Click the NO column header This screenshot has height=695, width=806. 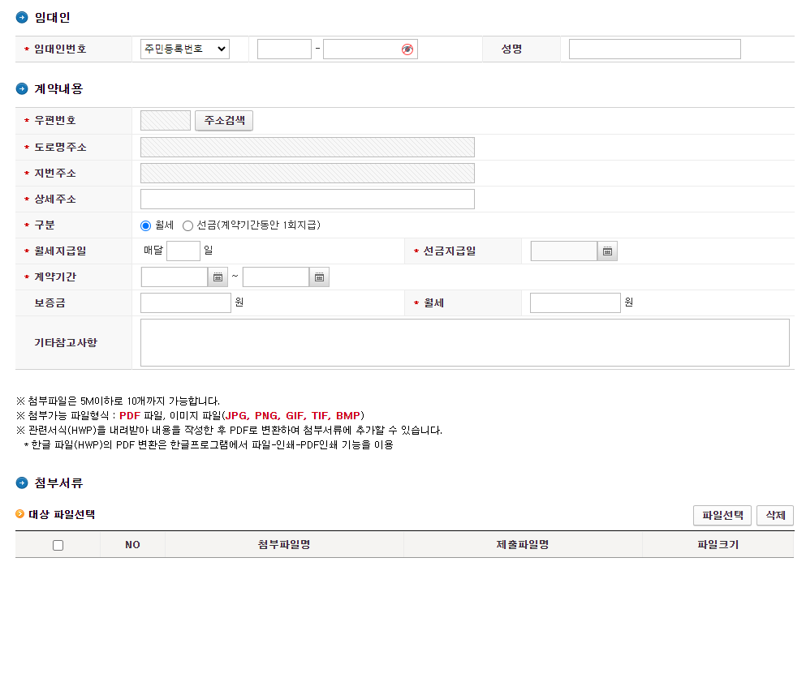tap(132, 545)
